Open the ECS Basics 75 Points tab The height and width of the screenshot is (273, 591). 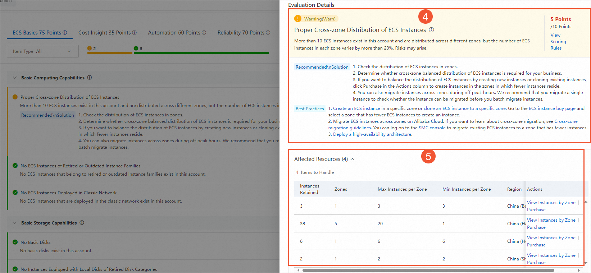pos(40,32)
